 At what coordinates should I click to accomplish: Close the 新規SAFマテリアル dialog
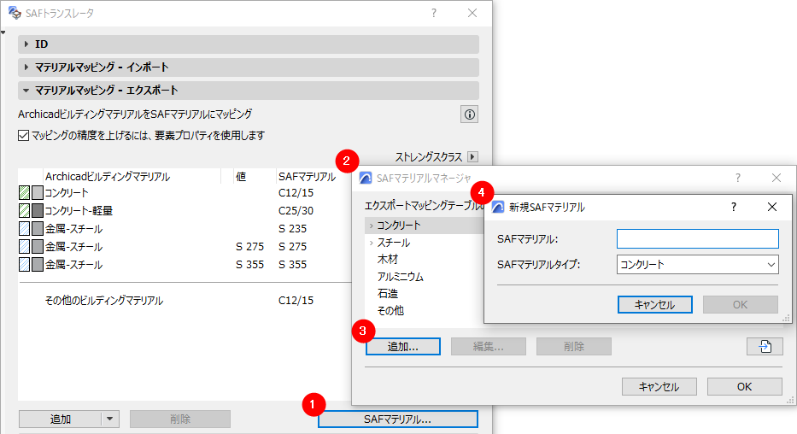[x=772, y=207]
